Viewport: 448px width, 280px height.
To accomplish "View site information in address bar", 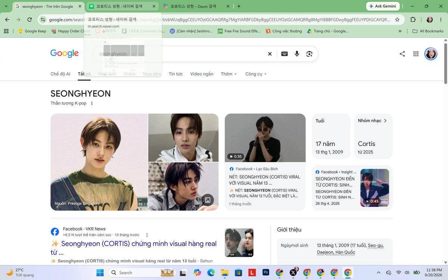I will tap(43, 19).
